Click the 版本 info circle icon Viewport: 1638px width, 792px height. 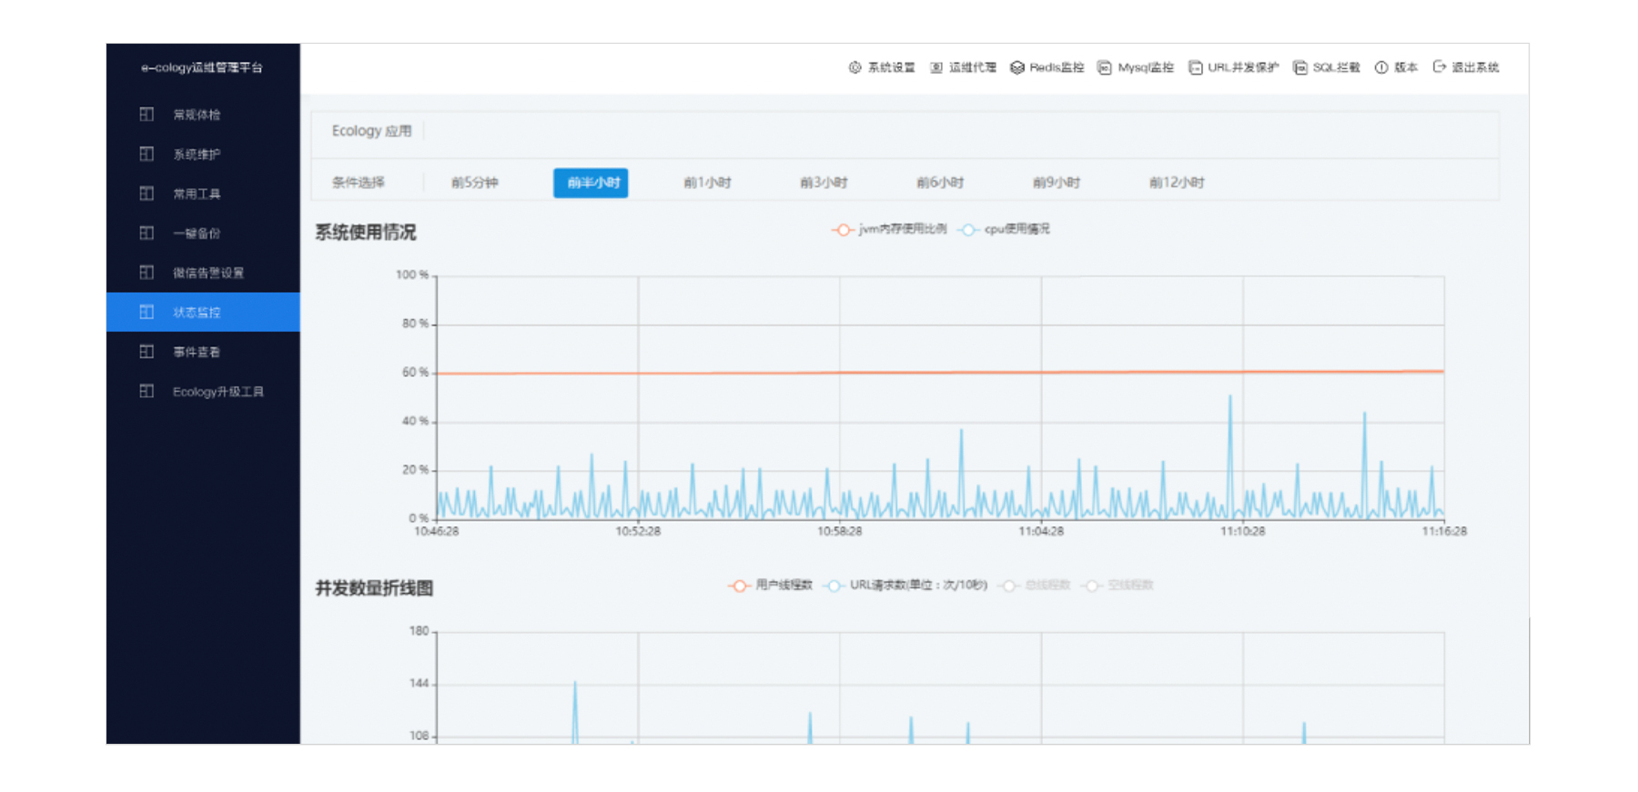tap(1380, 67)
